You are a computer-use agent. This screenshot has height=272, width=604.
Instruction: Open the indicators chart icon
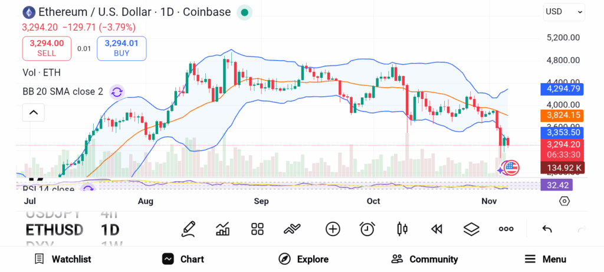click(x=223, y=229)
